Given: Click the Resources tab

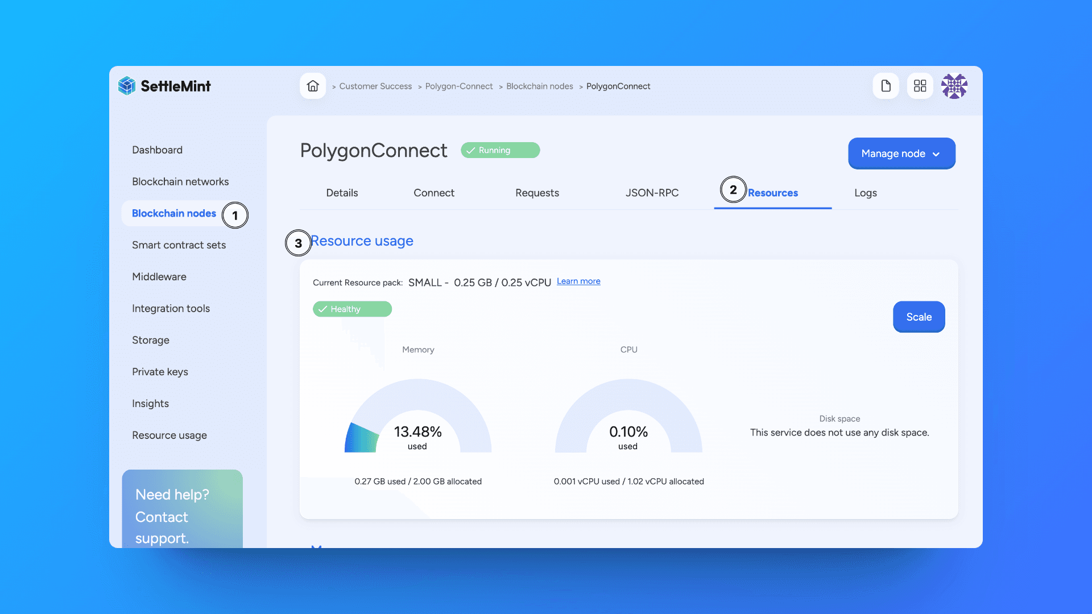Looking at the screenshot, I should [x=772, y=193].
